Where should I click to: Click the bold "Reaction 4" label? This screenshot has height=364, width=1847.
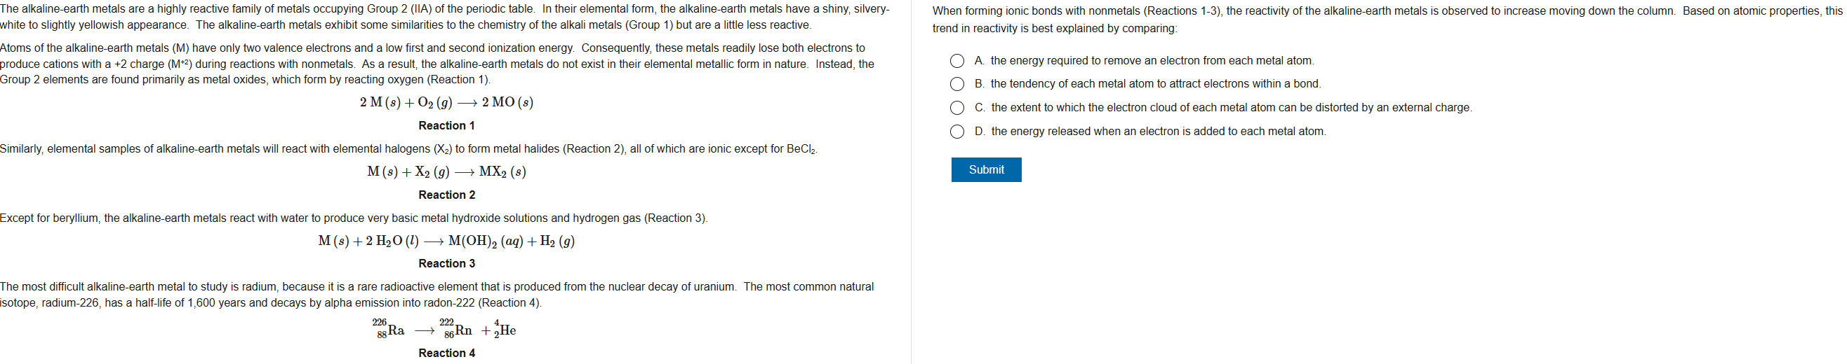pyautogui.click(x=446, y=353)
